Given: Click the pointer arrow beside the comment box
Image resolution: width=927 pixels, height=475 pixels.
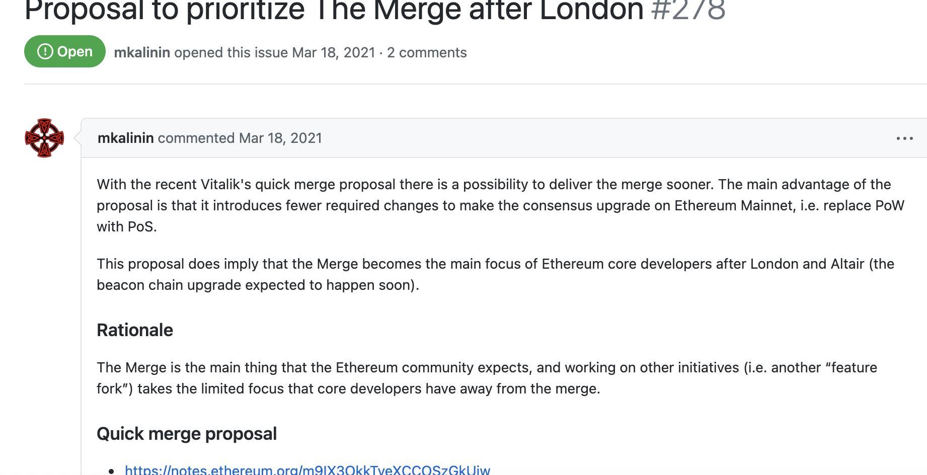Looking at the screenshot, I should 78,138.
